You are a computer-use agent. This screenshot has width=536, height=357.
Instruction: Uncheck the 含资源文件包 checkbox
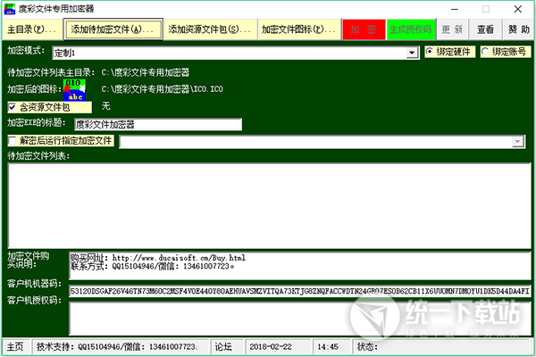(x=13, y=107)
